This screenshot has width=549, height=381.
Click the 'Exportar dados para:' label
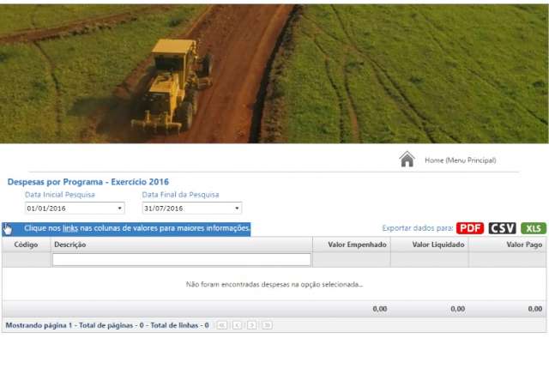(418, 228)
